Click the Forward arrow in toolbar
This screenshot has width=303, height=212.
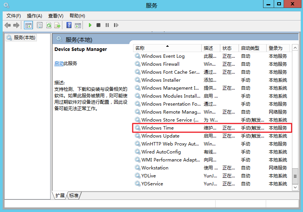16,25
